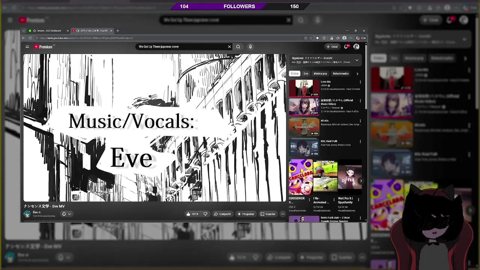The image size is (480, 270).
Task: Open the Mi mix playlist thumbnail
Action: tap(304, 127)
